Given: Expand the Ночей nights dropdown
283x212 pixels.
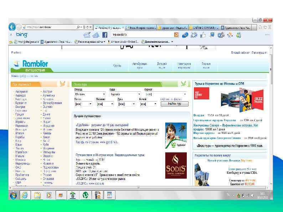Looking at the screenshot, I should (x=155, y=104).
